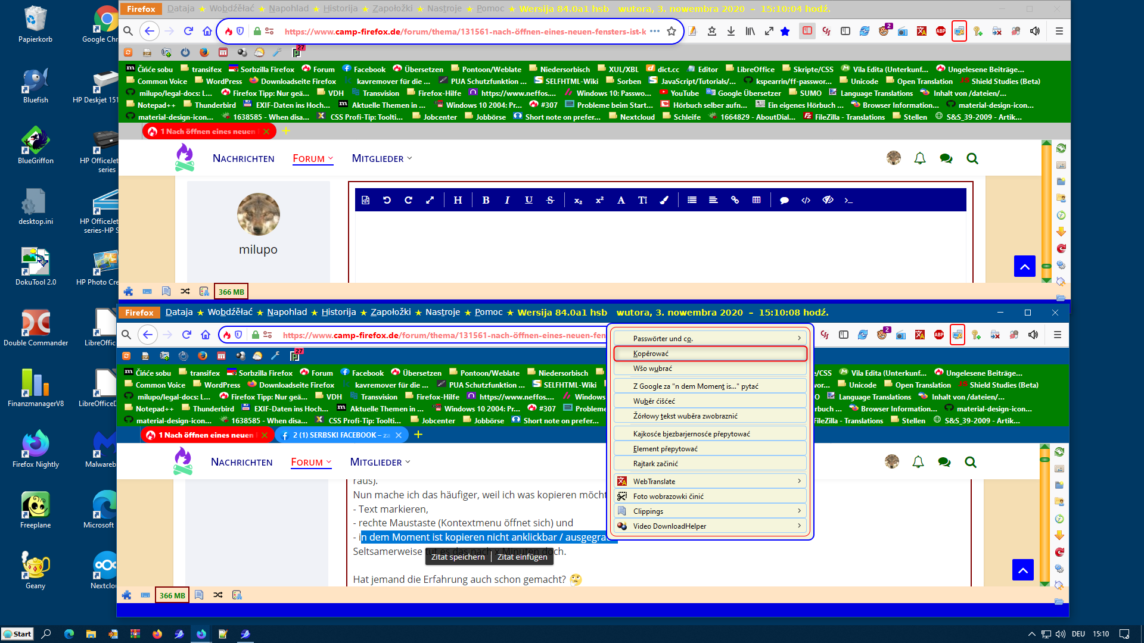Open the NACHRICHTEN link in the top window
The image size is (1144, 643).
click(x=243, y=158)
